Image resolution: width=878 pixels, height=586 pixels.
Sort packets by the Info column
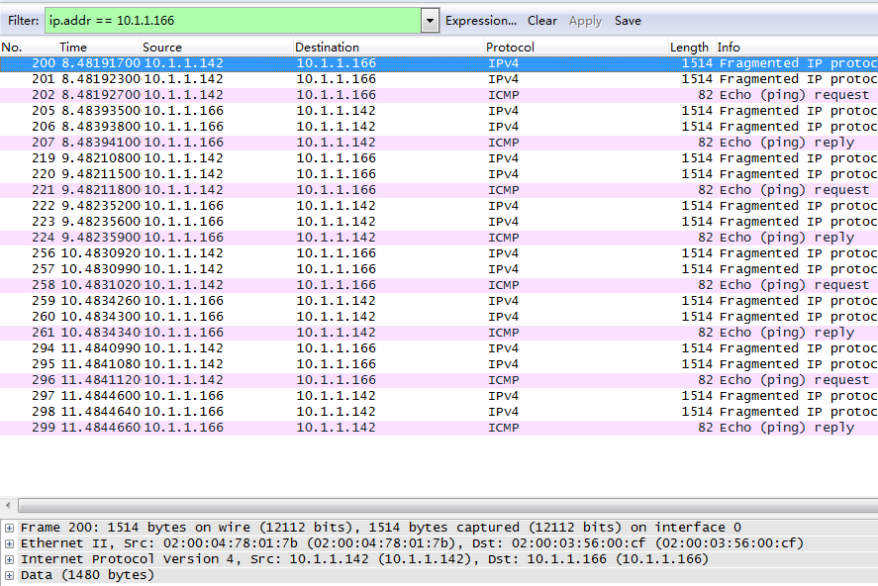coord(796,47)
